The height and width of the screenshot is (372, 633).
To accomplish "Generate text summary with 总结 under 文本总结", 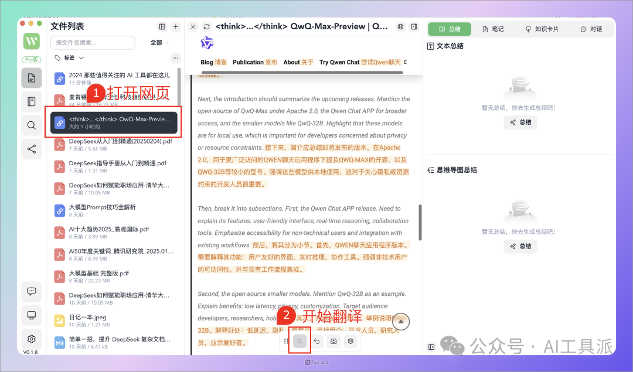I will 520,122.
